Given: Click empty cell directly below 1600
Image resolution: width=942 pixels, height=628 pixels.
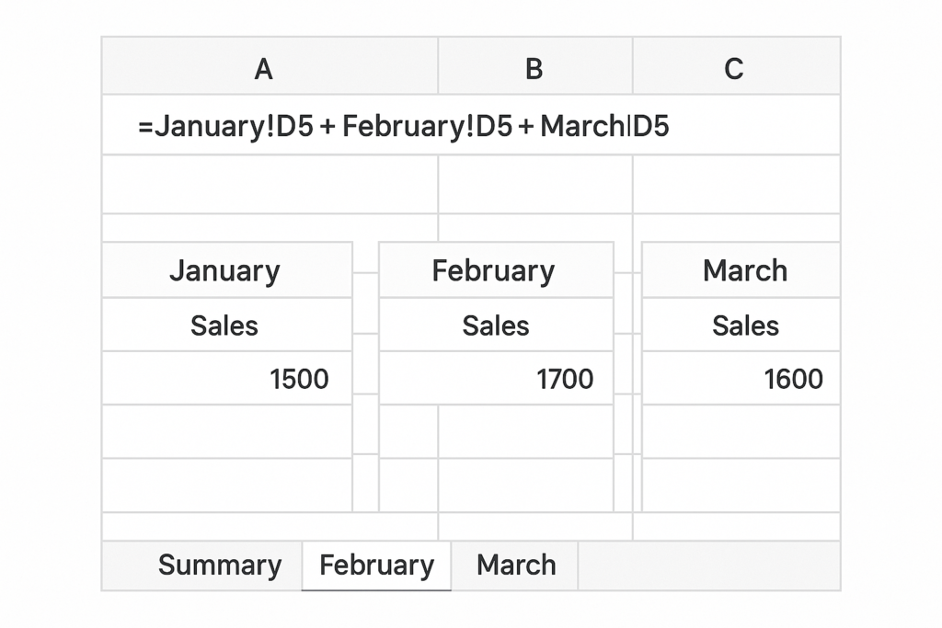Looking at the screenshot, I should point(743,431).
